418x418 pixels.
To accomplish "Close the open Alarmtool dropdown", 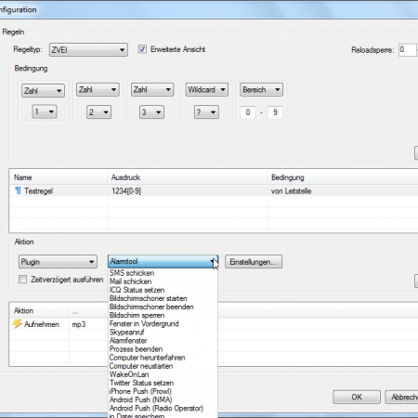I will [163, 262].
